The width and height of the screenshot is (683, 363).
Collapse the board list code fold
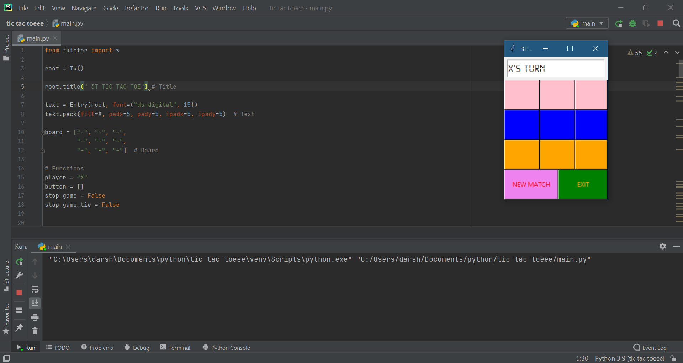click(42, 132)
